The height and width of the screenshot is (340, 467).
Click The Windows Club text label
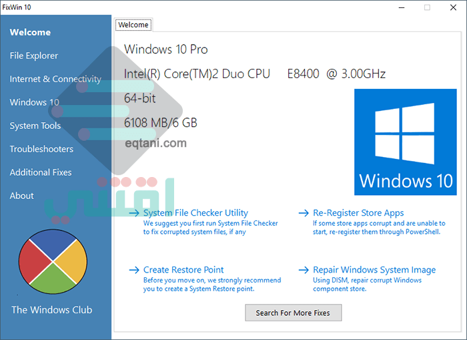pyautogui.click(x=52, y=310)
